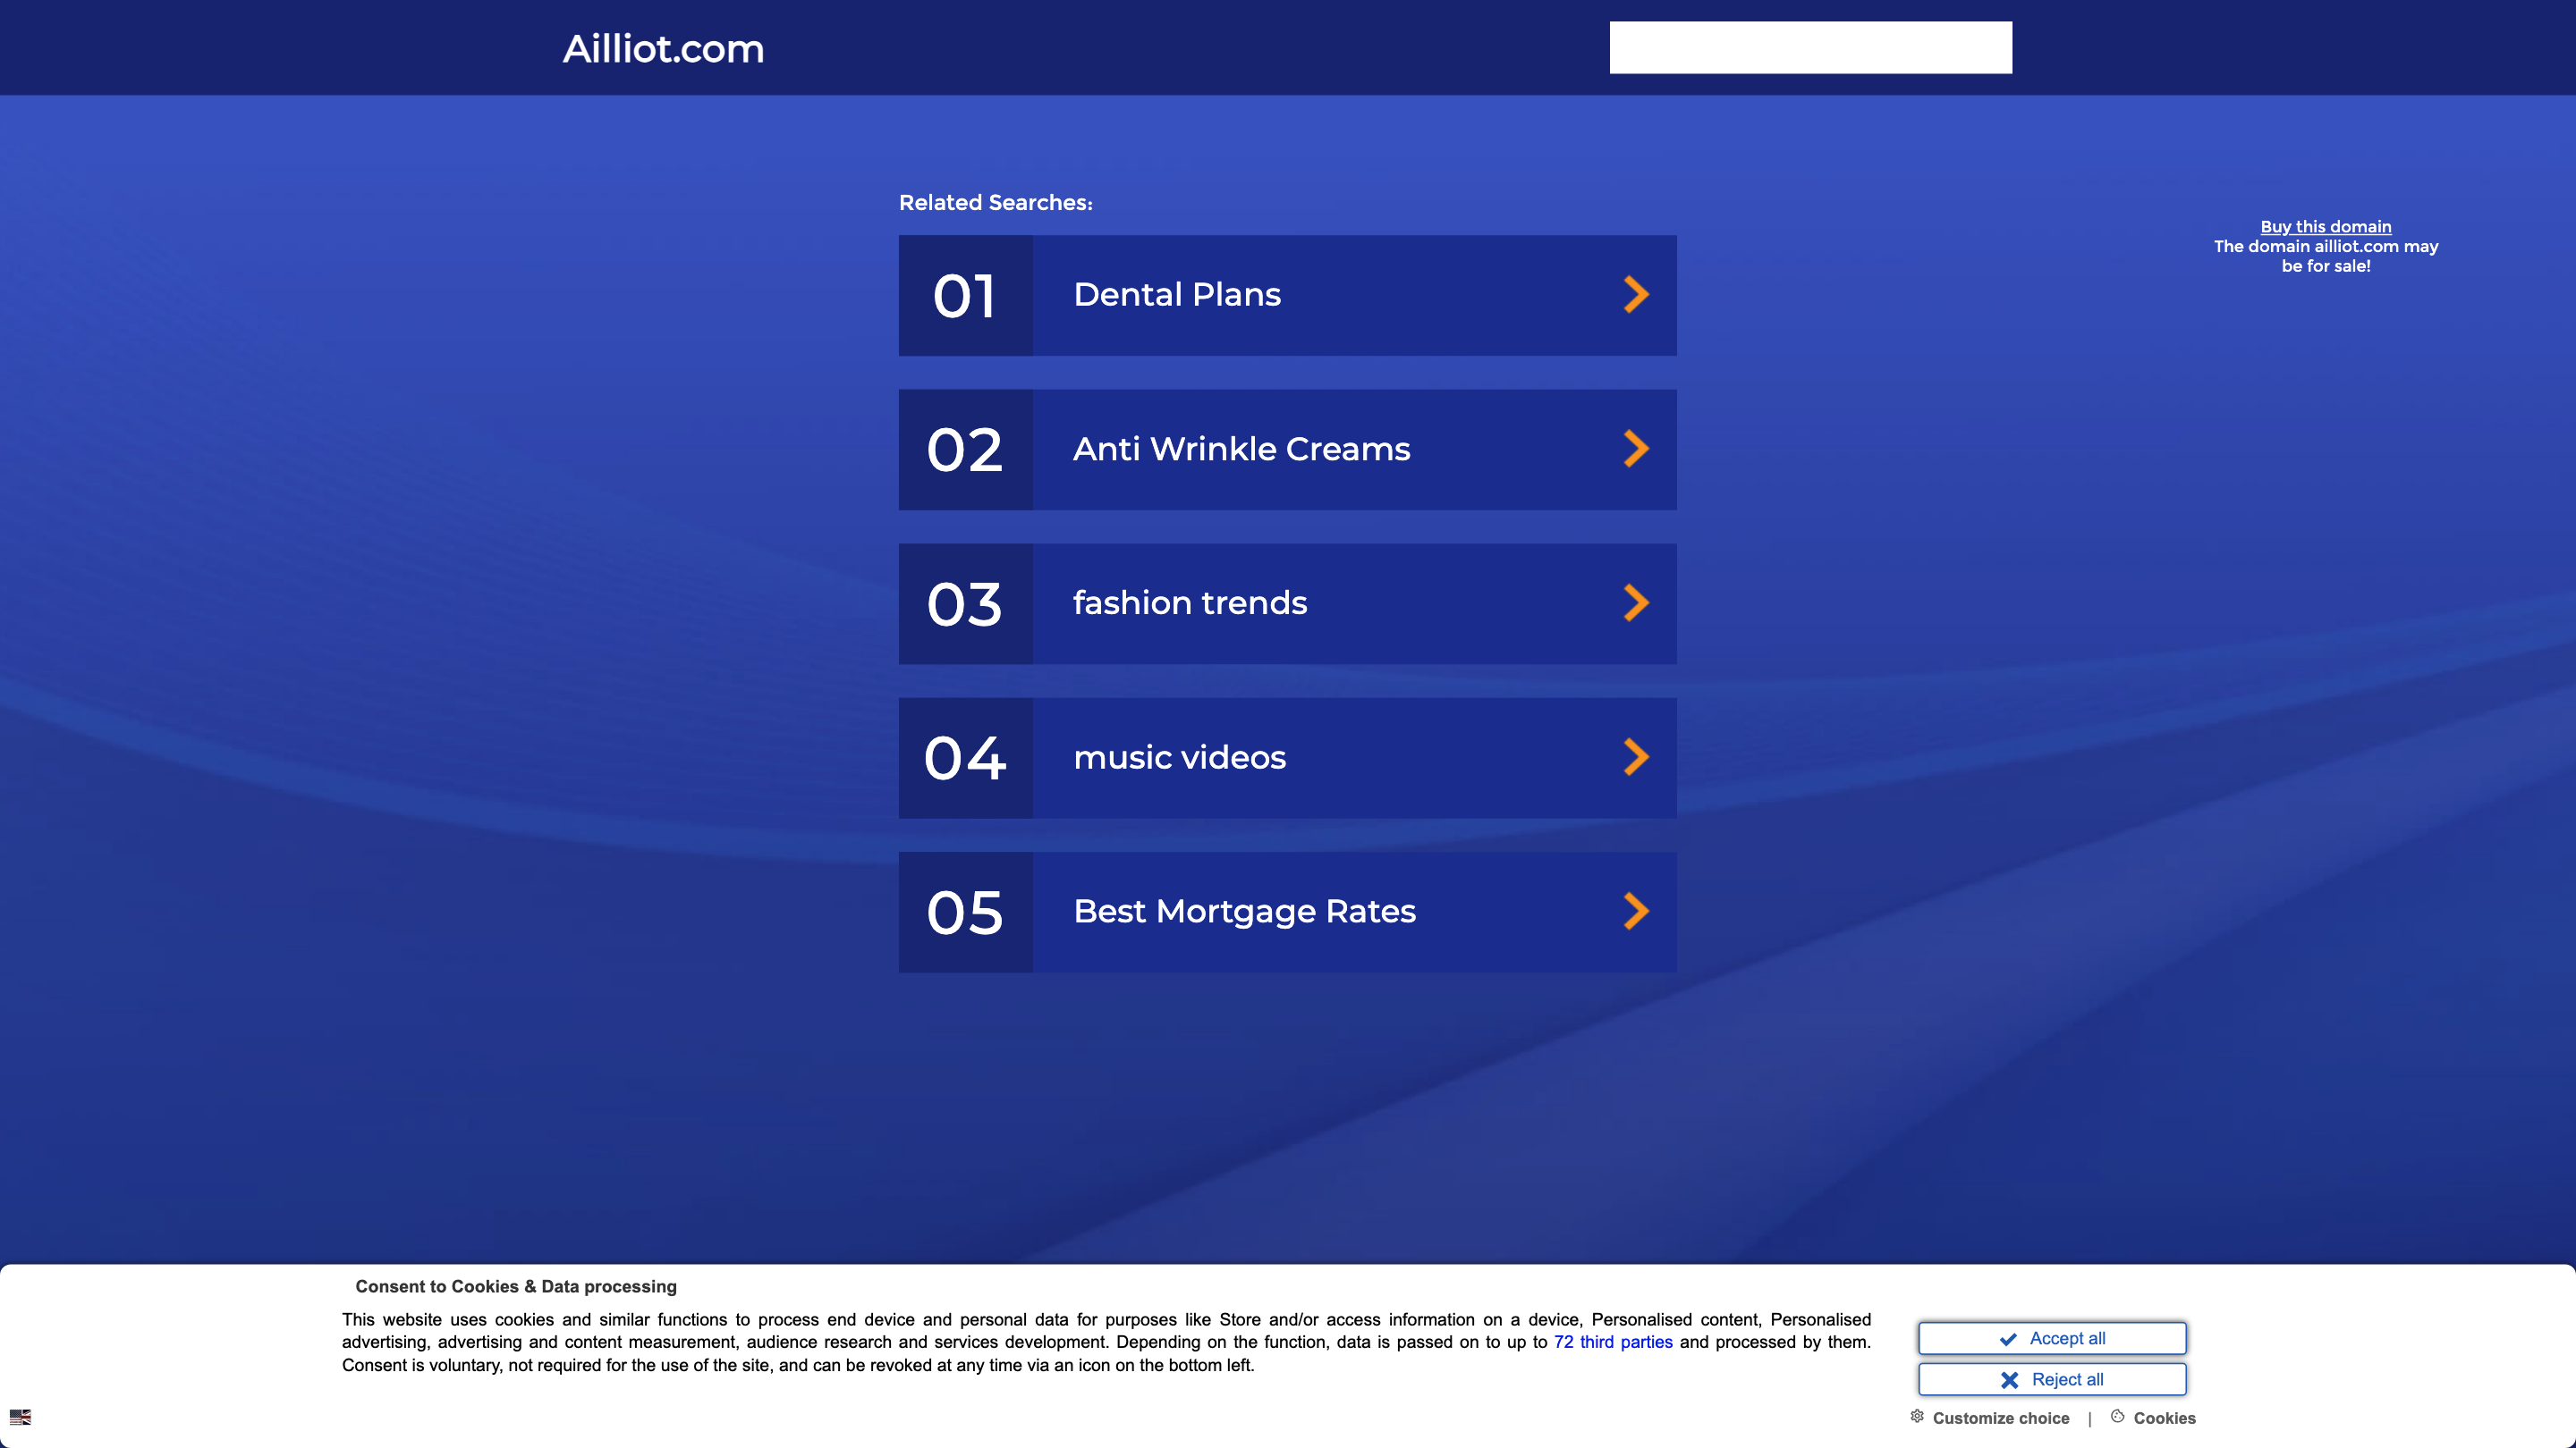This screenshot has width=2576, height=1448.
Task: Click the orange arrow beside Dental Plans
Action: 1636,294
